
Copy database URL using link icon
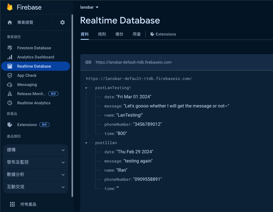[x=88, y=62]
